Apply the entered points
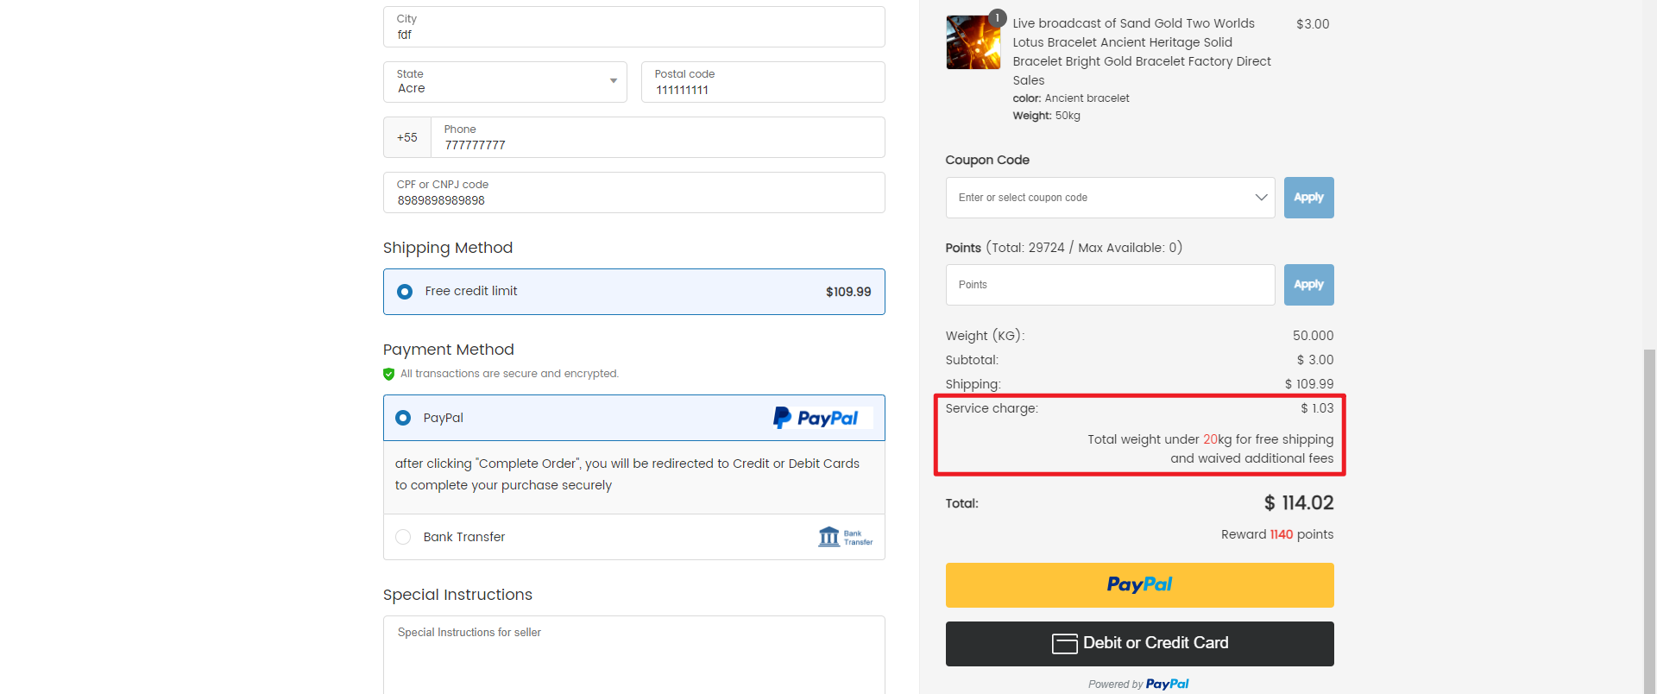Viewport: 1657px width, 694px height. (1308, 285)
